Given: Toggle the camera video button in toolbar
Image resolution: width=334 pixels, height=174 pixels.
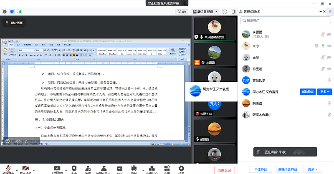Looking at the screenshot, I should tap(25, 169).
